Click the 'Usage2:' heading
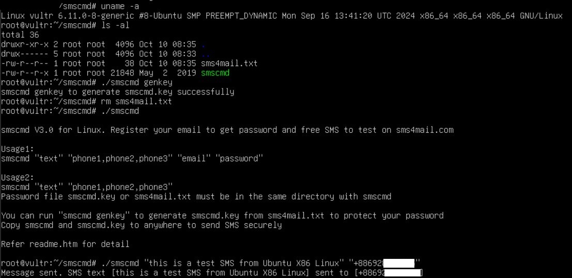This screenshot has width=572, height=278. [x=18, y=177]
